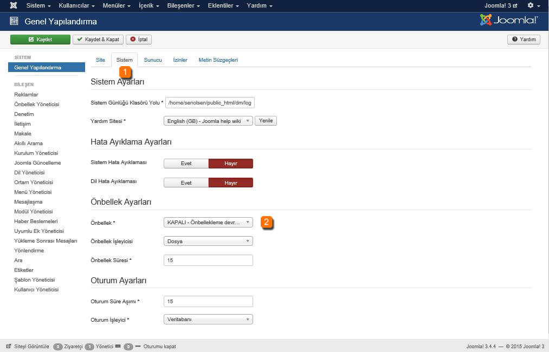Click the Yardım help button with question icon

coord(524,40)
